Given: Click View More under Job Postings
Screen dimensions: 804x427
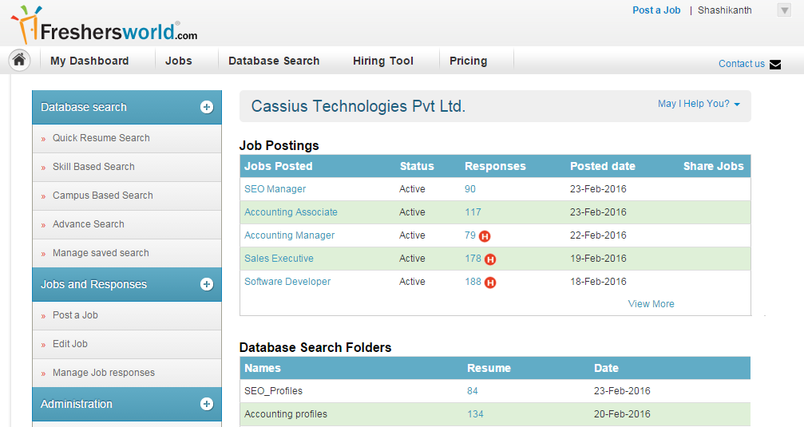Looking at the screenshot, I should click(651, 304).
